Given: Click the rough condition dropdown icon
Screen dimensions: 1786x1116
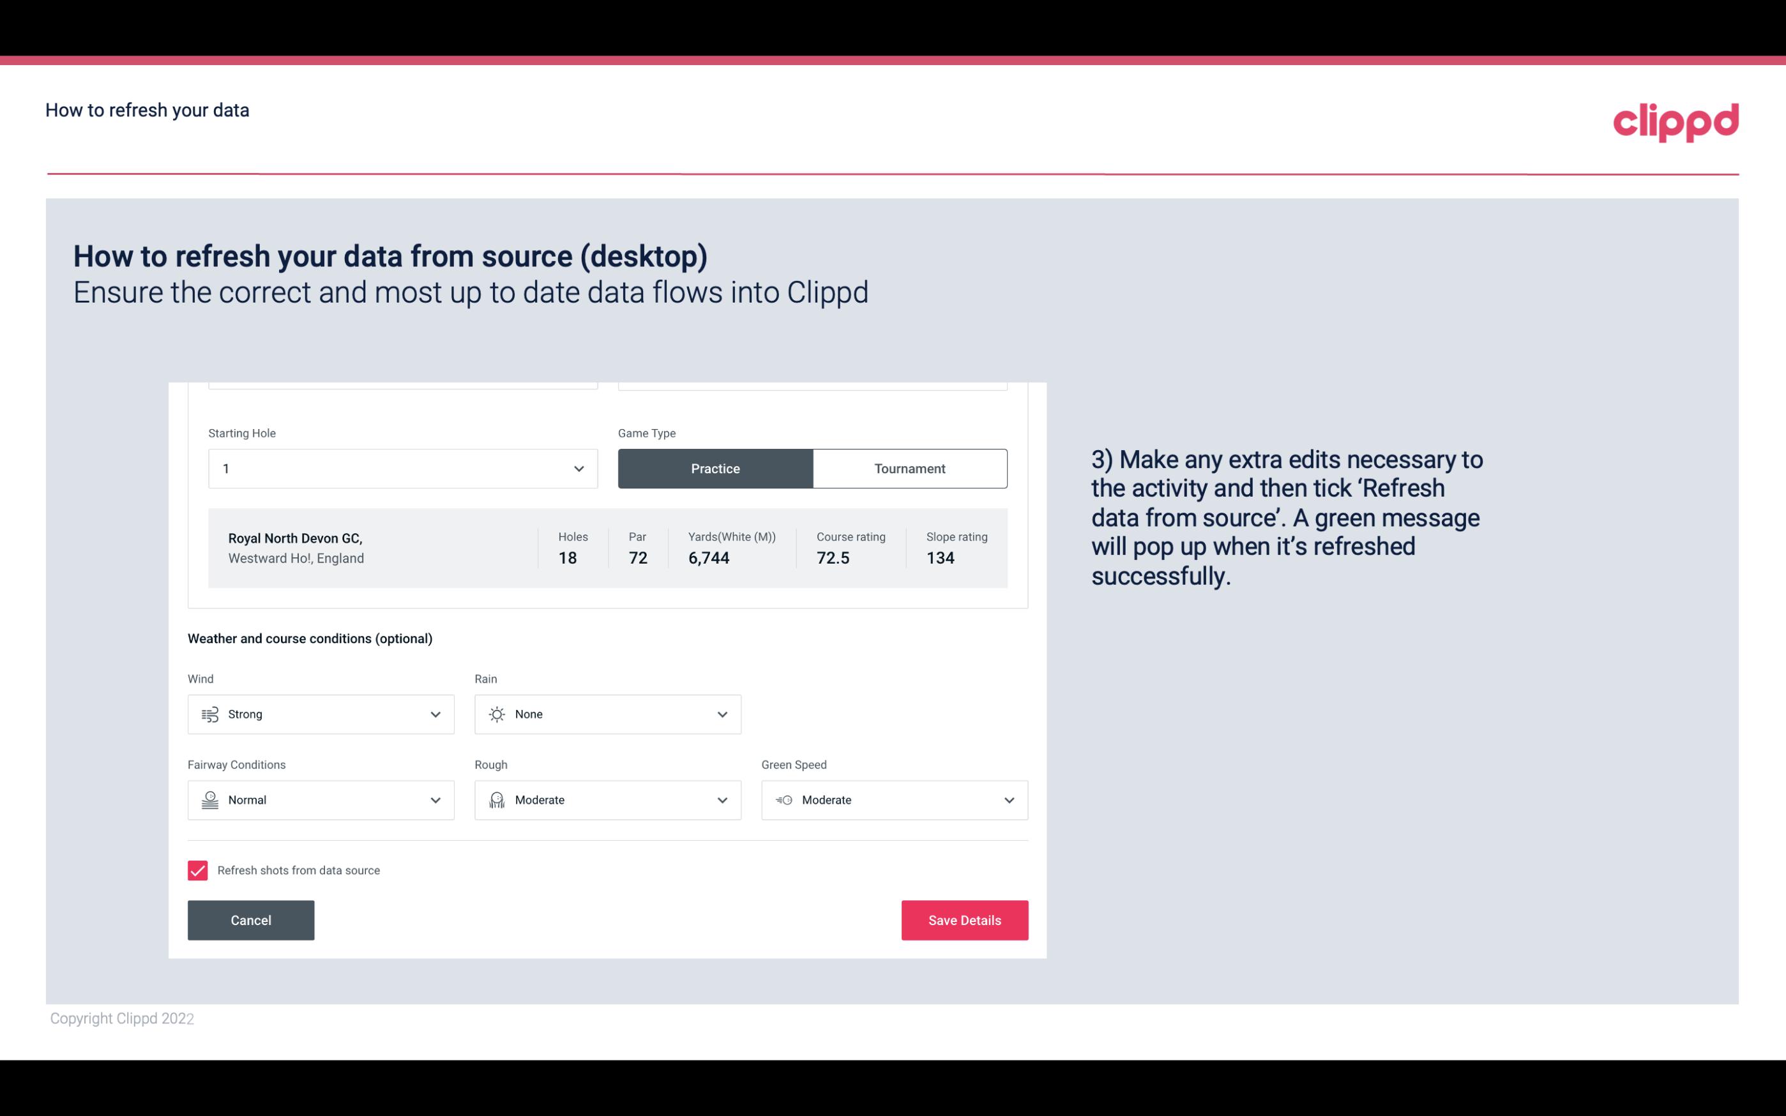Looking at the screenshot, I should click(722, 800).
